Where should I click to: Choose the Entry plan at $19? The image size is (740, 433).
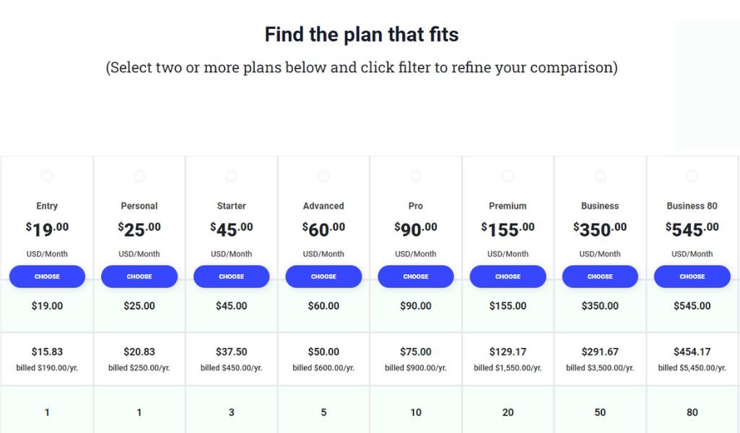click(47, 276)
